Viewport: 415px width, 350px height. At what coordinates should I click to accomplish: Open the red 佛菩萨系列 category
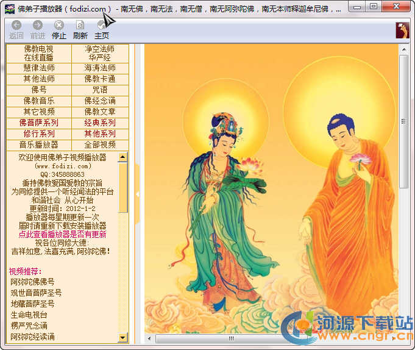point(39,123)
